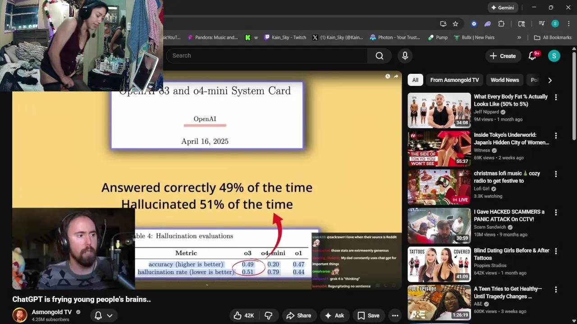Select the All filter chip
This screenshot has width=577, height=324.
(x=415, y=80)
